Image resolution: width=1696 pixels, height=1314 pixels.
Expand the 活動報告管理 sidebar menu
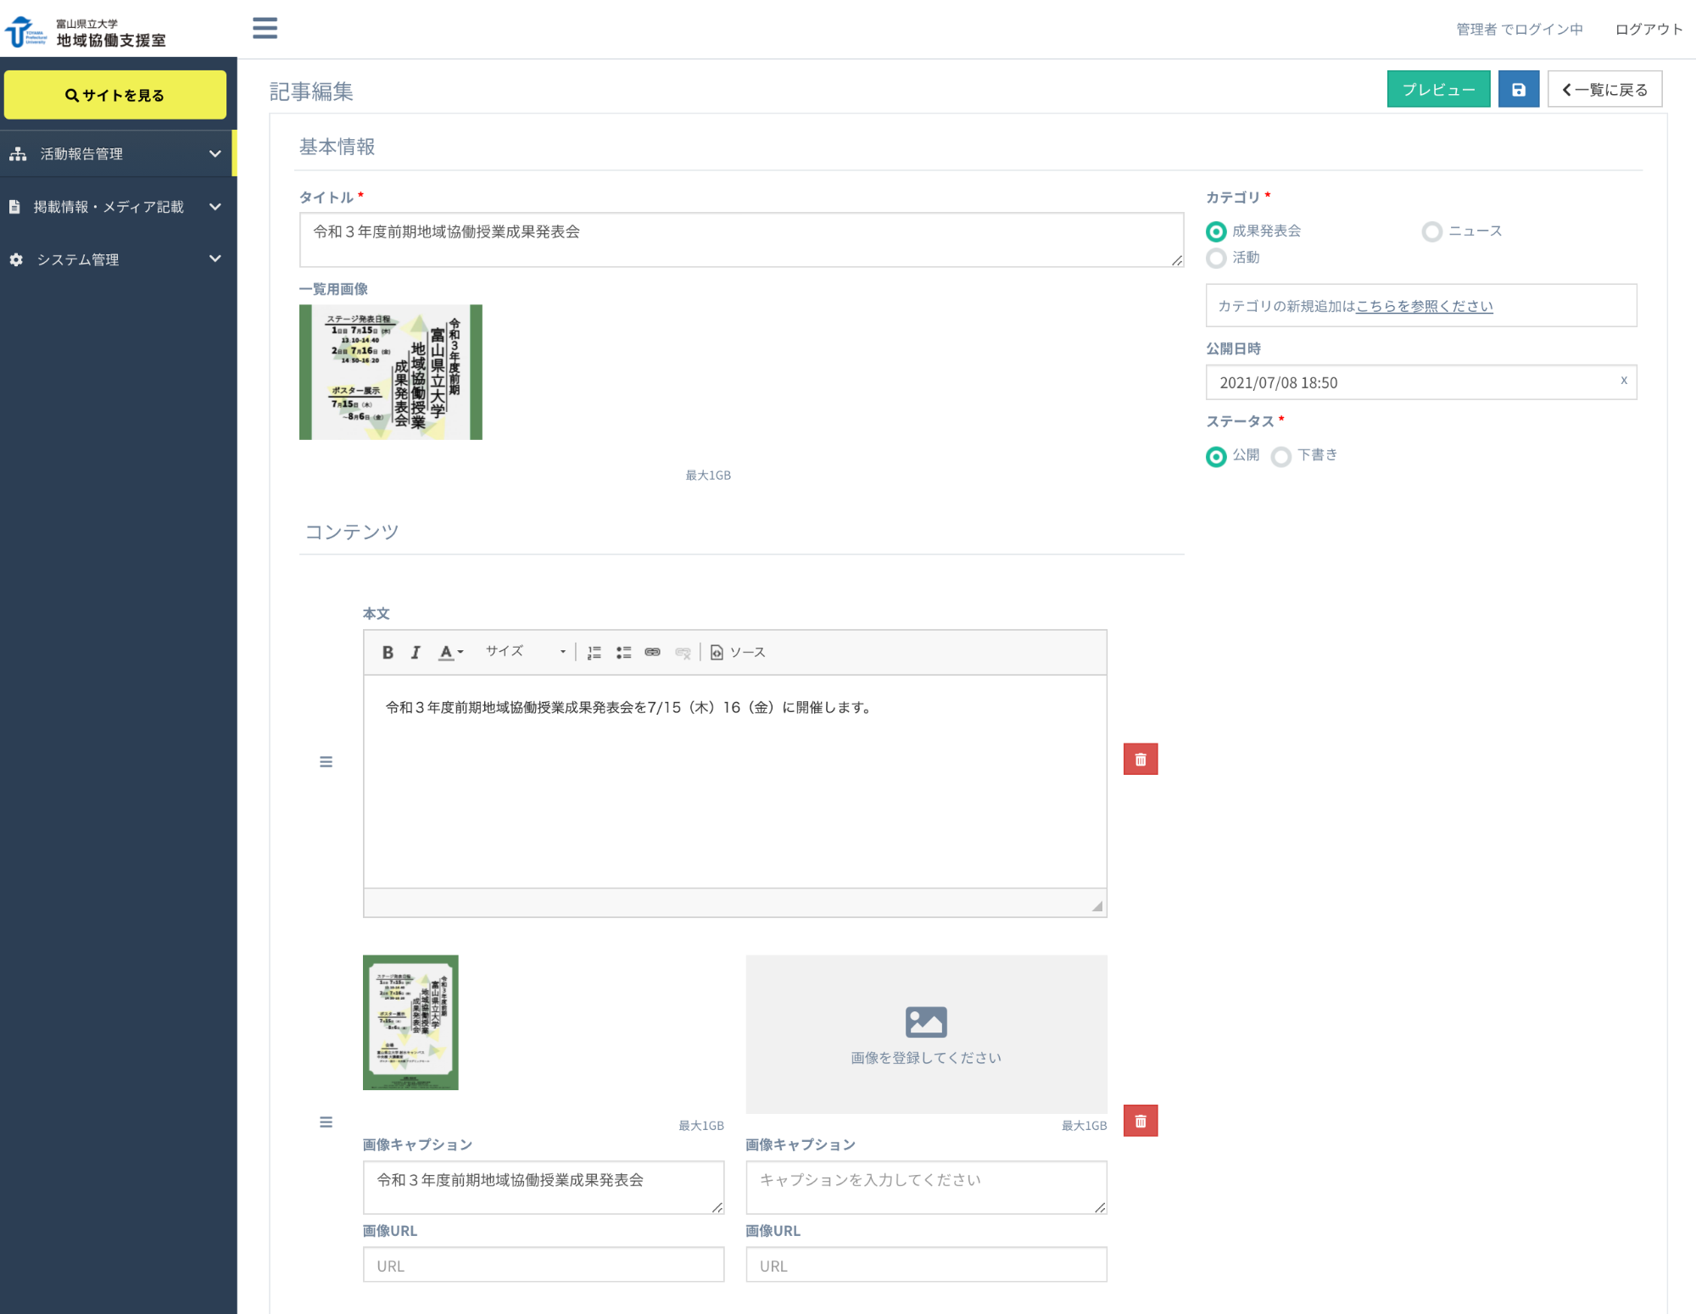117,153
